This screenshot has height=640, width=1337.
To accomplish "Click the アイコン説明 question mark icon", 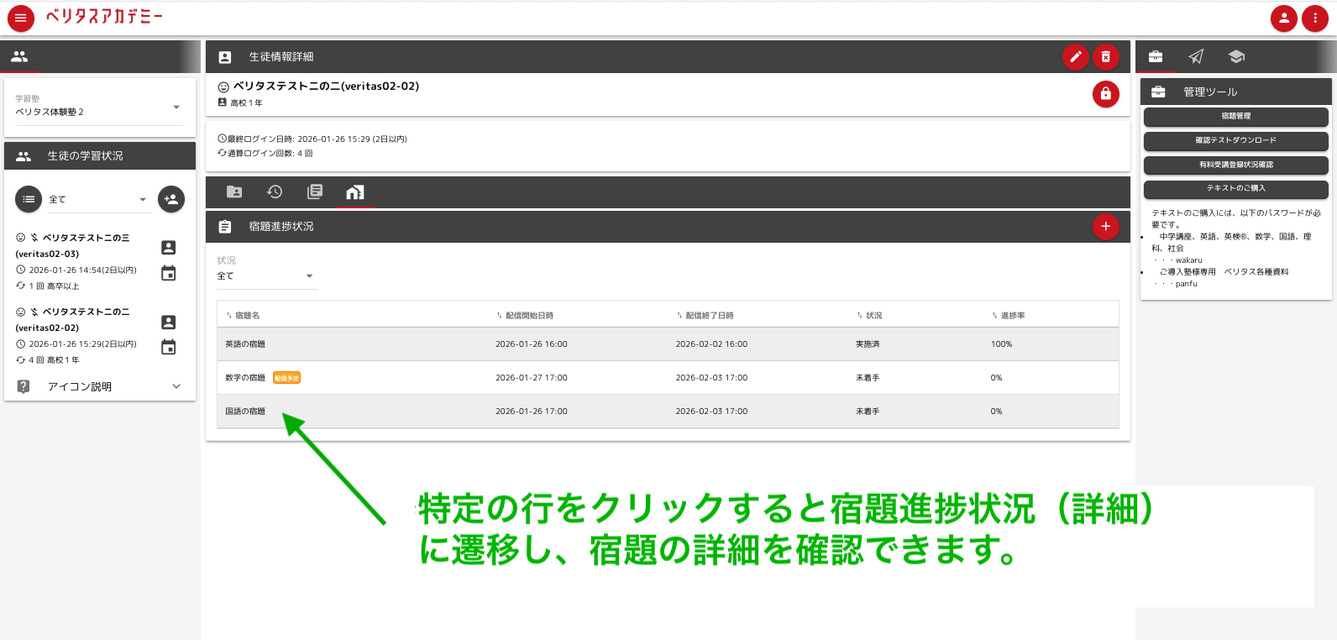I will (x=24, y=386).
